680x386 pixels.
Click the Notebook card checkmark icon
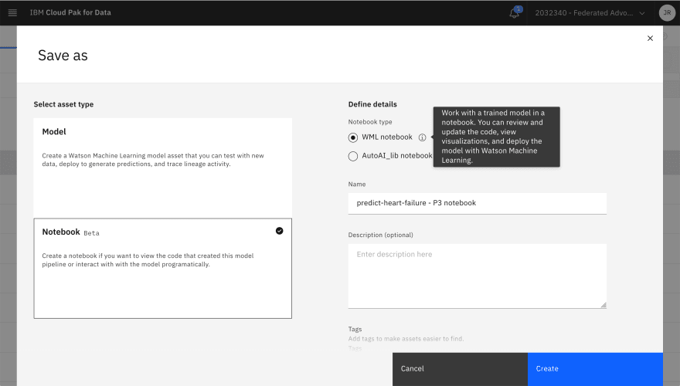pos(279,231)
